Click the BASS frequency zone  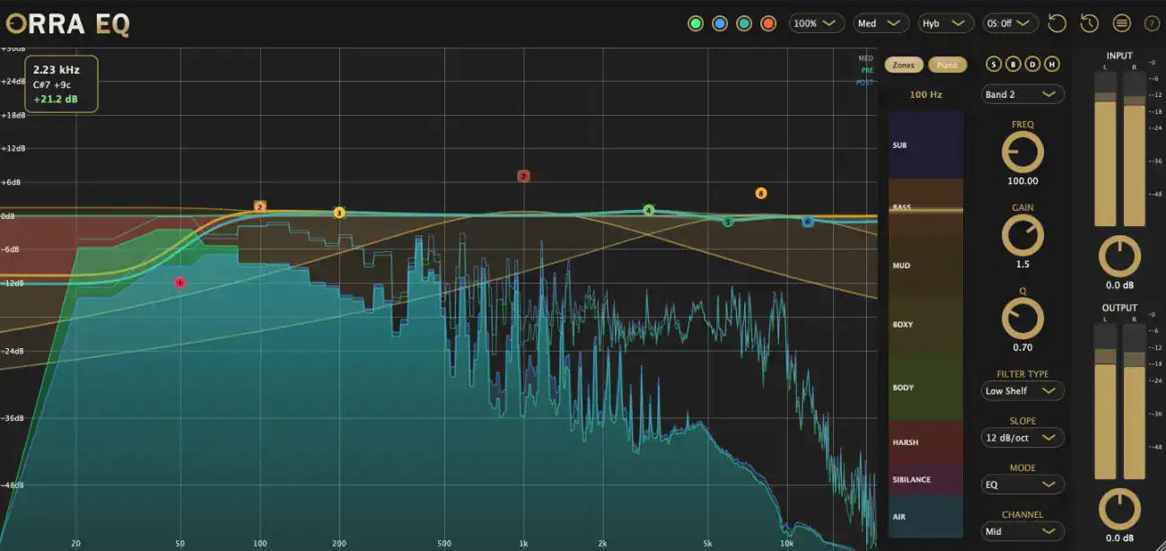[x=925, y=207]
